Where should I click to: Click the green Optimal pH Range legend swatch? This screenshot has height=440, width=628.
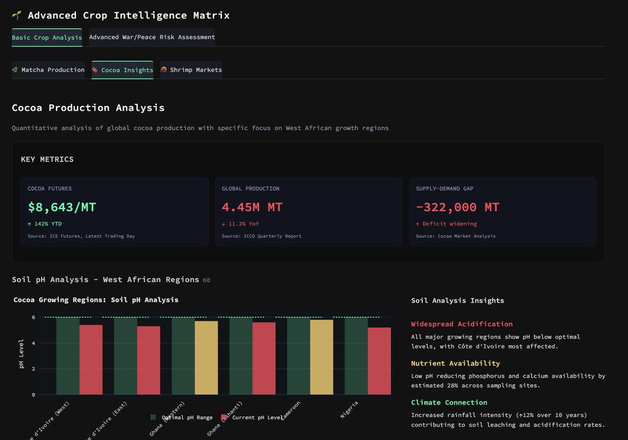tap(153, 418)
